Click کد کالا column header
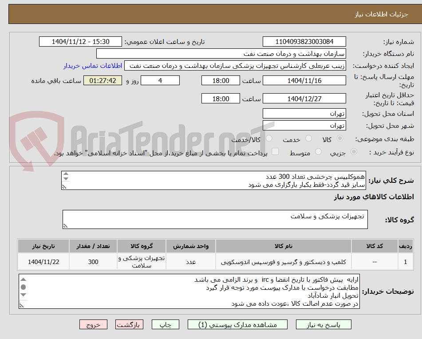 pos(375,246)
